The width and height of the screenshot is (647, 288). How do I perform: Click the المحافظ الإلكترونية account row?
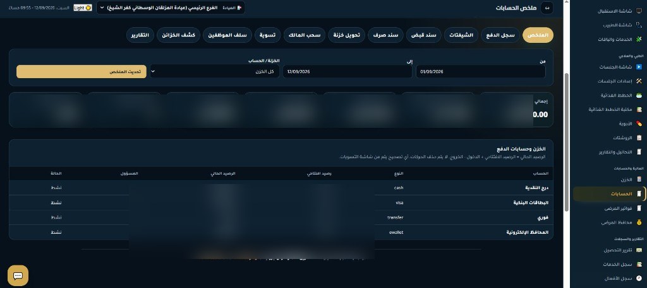point(281,233)
